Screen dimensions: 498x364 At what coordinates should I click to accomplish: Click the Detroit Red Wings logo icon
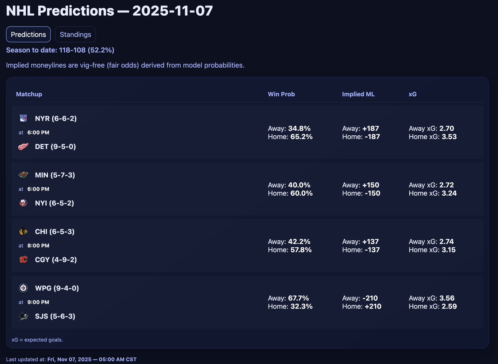tap(23, 147)
